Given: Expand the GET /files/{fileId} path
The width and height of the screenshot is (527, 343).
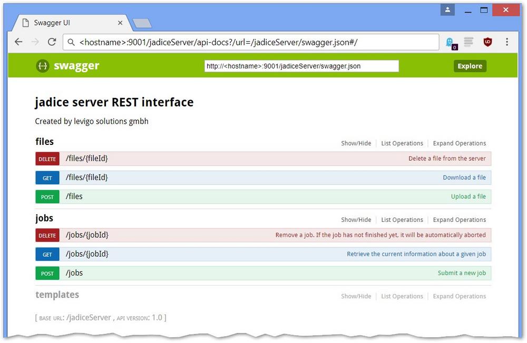Looking at the screenshot, I should click(87, 178).
